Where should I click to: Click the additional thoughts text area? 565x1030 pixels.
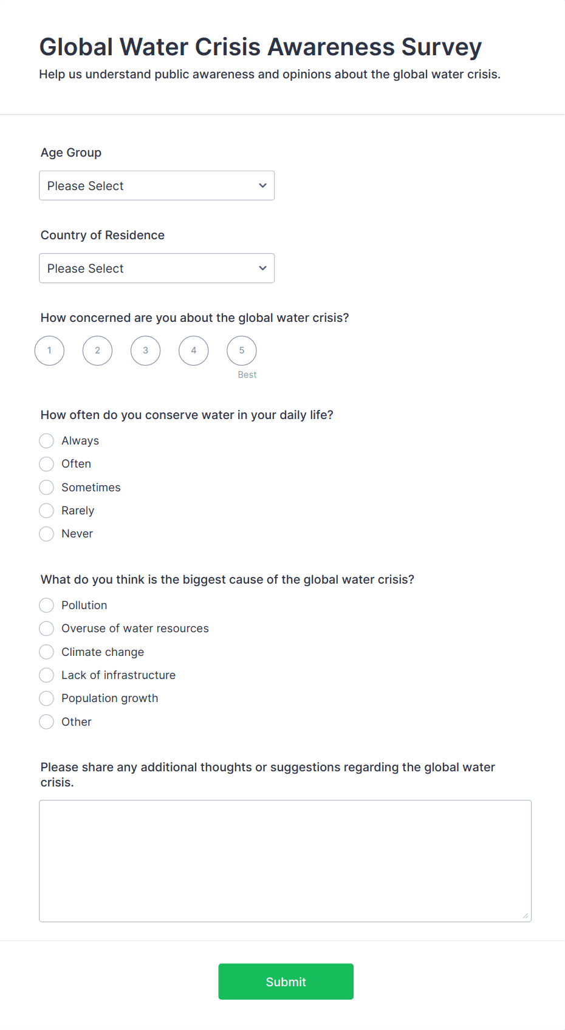[285, 861]
